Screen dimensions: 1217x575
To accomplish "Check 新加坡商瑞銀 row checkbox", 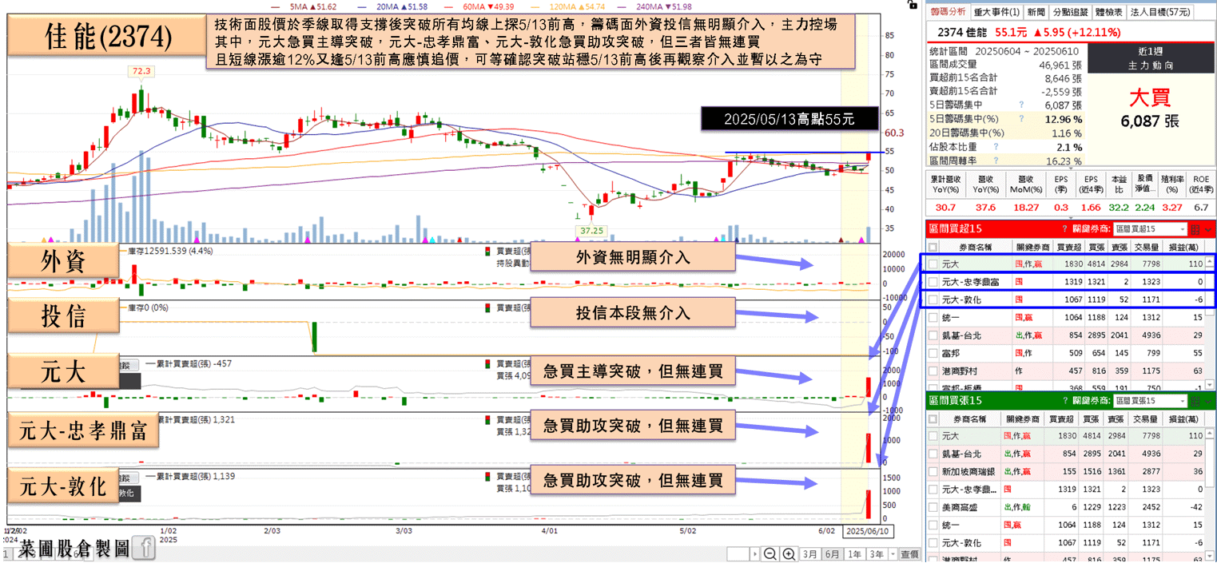I will click(x=933, y=471).
